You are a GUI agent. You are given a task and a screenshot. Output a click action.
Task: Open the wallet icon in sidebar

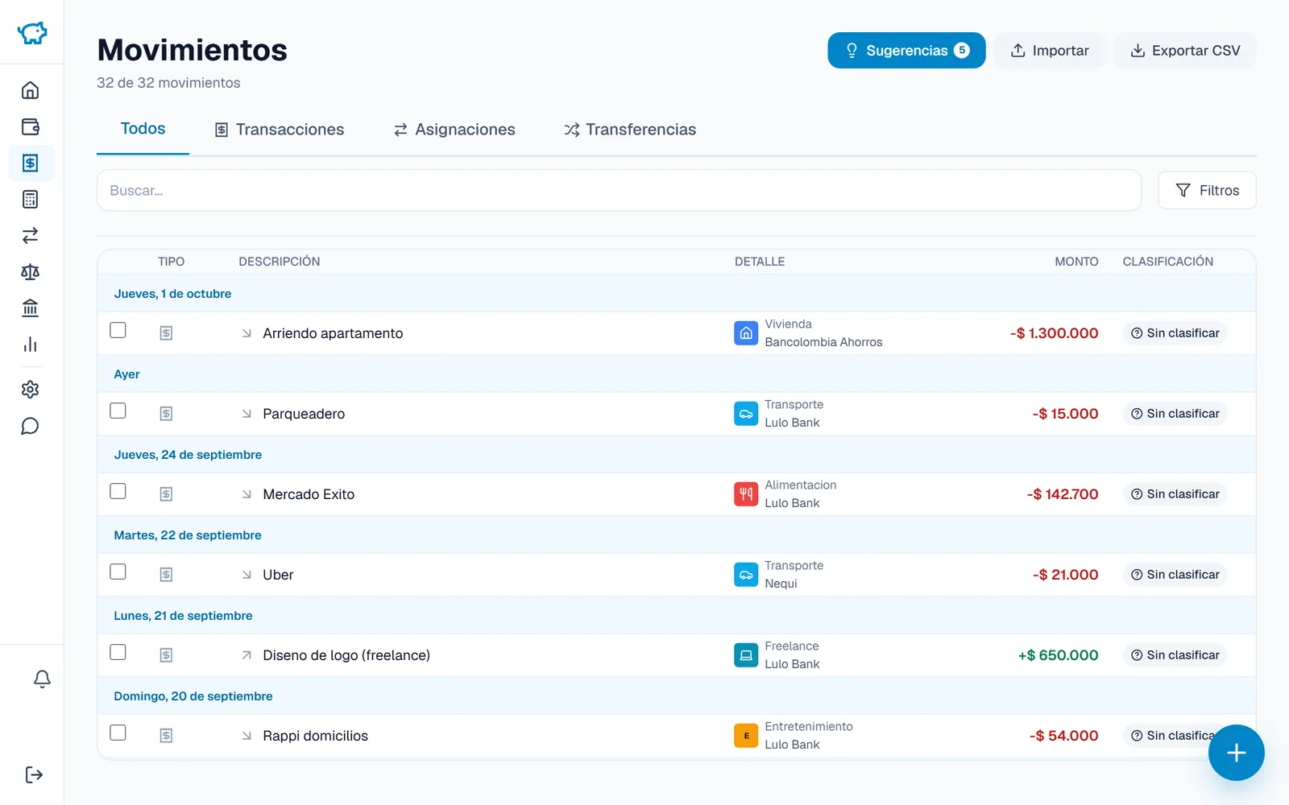tap(30, 126)
